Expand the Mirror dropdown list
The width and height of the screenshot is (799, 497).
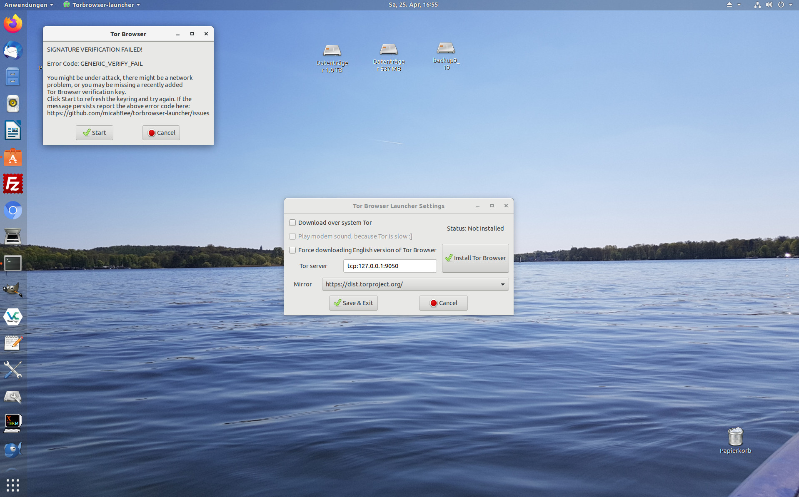click(415, 284)
